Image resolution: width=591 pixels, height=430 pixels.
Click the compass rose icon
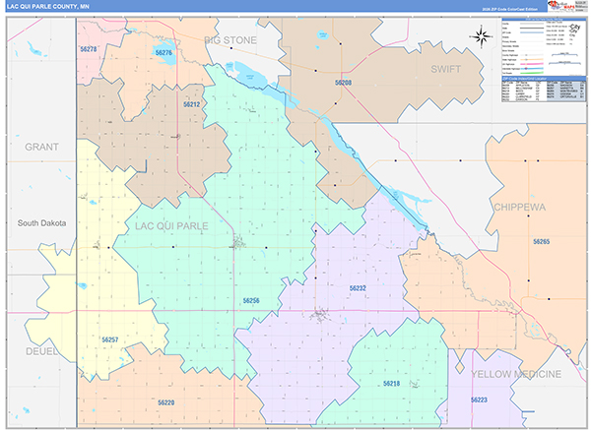pyautogui.click(x=482, y=37)
